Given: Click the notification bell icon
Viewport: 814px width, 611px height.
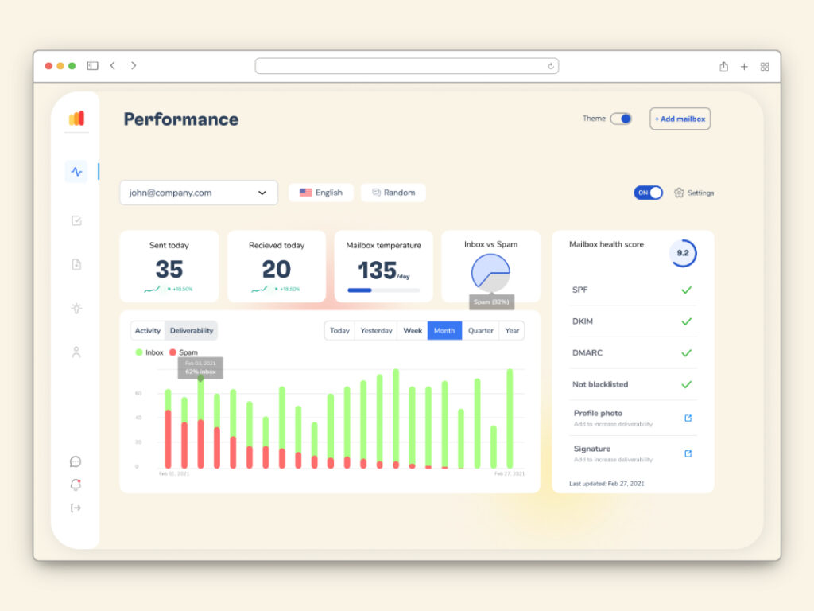Looking at the screenshot, I should pos(76,485).
